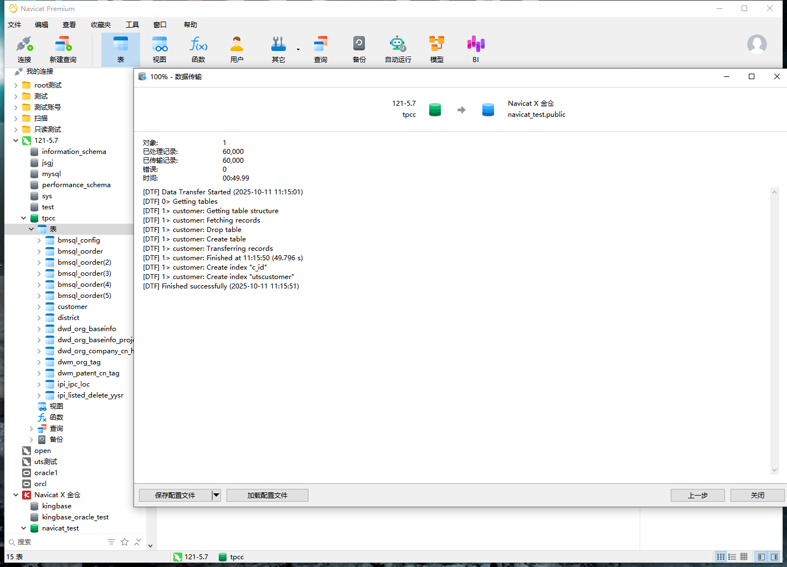Click the log line 'customer: Drop table'
The height and width of the screenshot is (567, 787).
(192, 230)
